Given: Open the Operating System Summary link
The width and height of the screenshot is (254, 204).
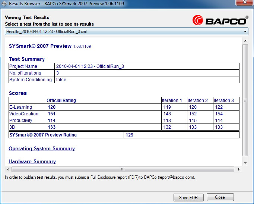Looking at the screenshot, I should [x=42, y=148].
